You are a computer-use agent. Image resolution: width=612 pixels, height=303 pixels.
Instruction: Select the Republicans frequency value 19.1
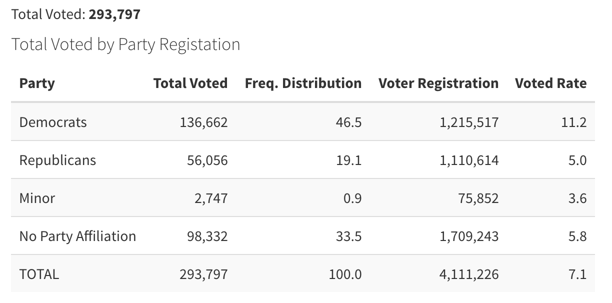tap(350, 160)
